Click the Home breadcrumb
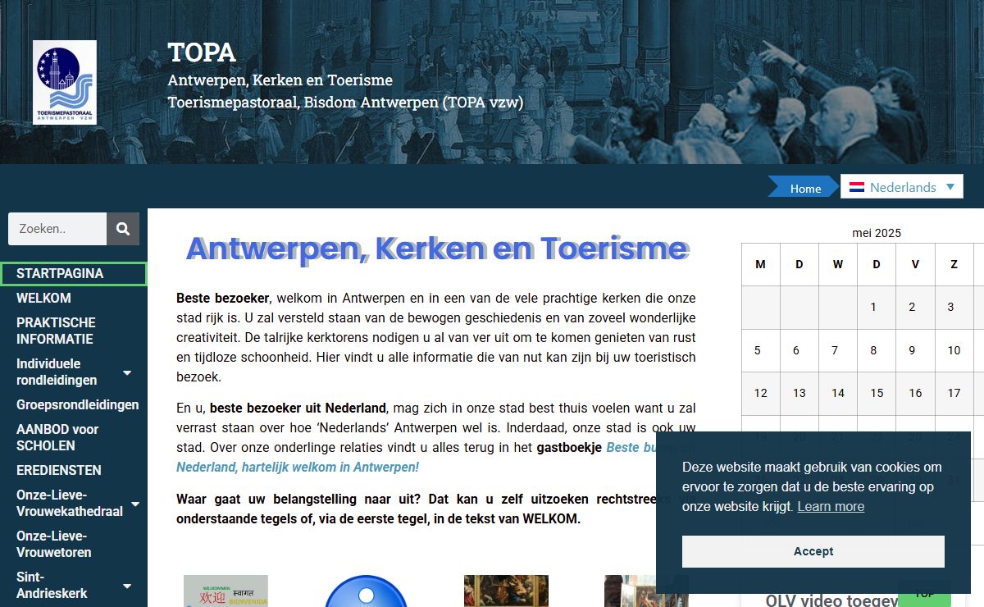This screenshot has width=984, height=607. coord(805,188)
